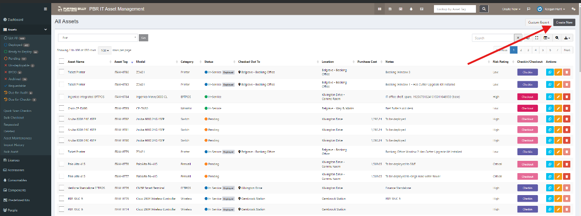Open the top bar Create New dropdown

tap(512, 9)
